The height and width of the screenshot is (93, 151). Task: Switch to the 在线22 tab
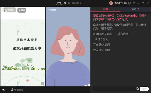(136, 9)
